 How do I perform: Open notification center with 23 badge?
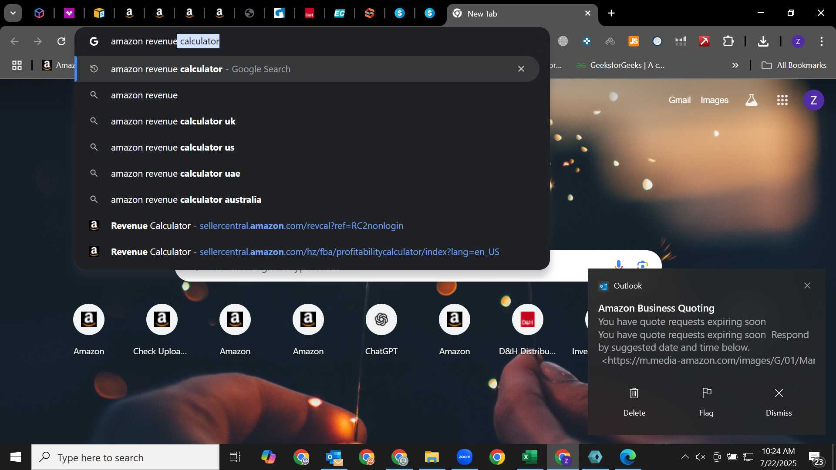[x=816, y=458]
